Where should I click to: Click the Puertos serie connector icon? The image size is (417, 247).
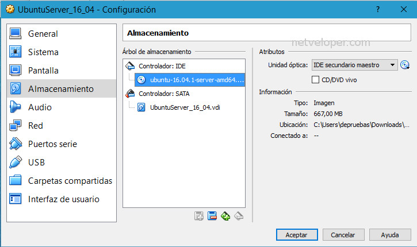click(16, 144)
